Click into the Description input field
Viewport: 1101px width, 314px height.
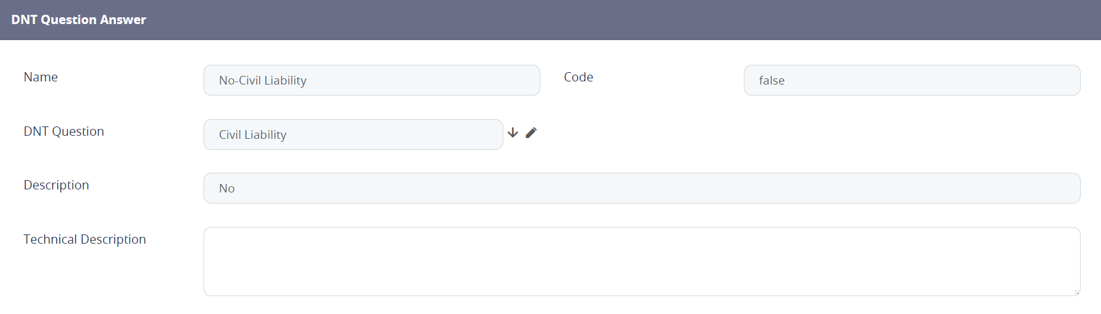coord(641,188)
